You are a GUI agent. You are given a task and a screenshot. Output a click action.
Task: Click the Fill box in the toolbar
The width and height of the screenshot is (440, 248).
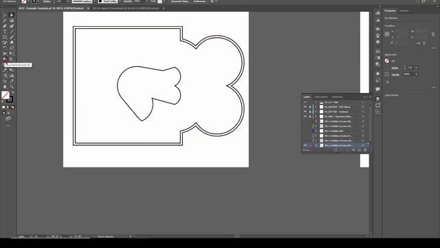click(x=5, y=95)
